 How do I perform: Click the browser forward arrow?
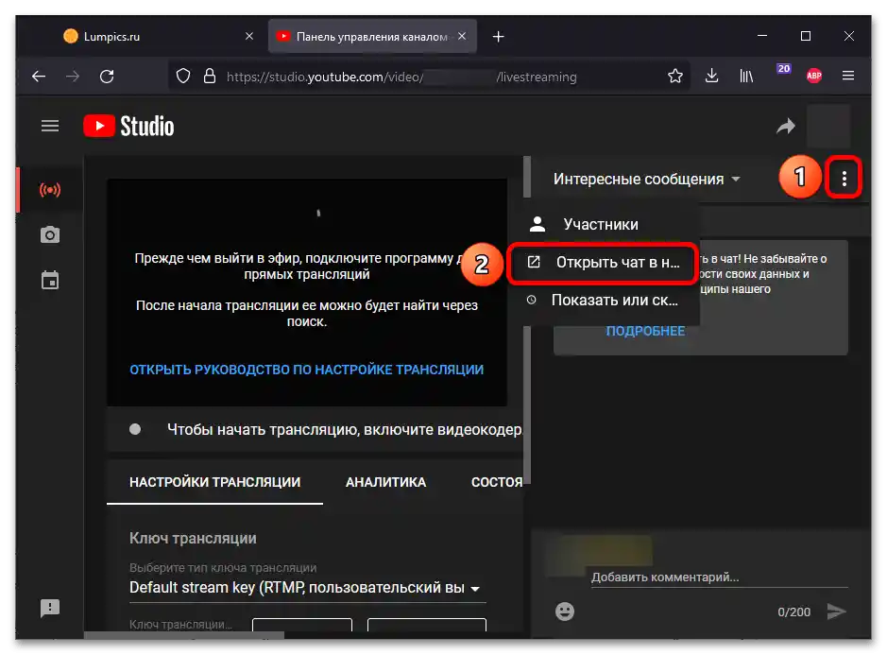73,77
